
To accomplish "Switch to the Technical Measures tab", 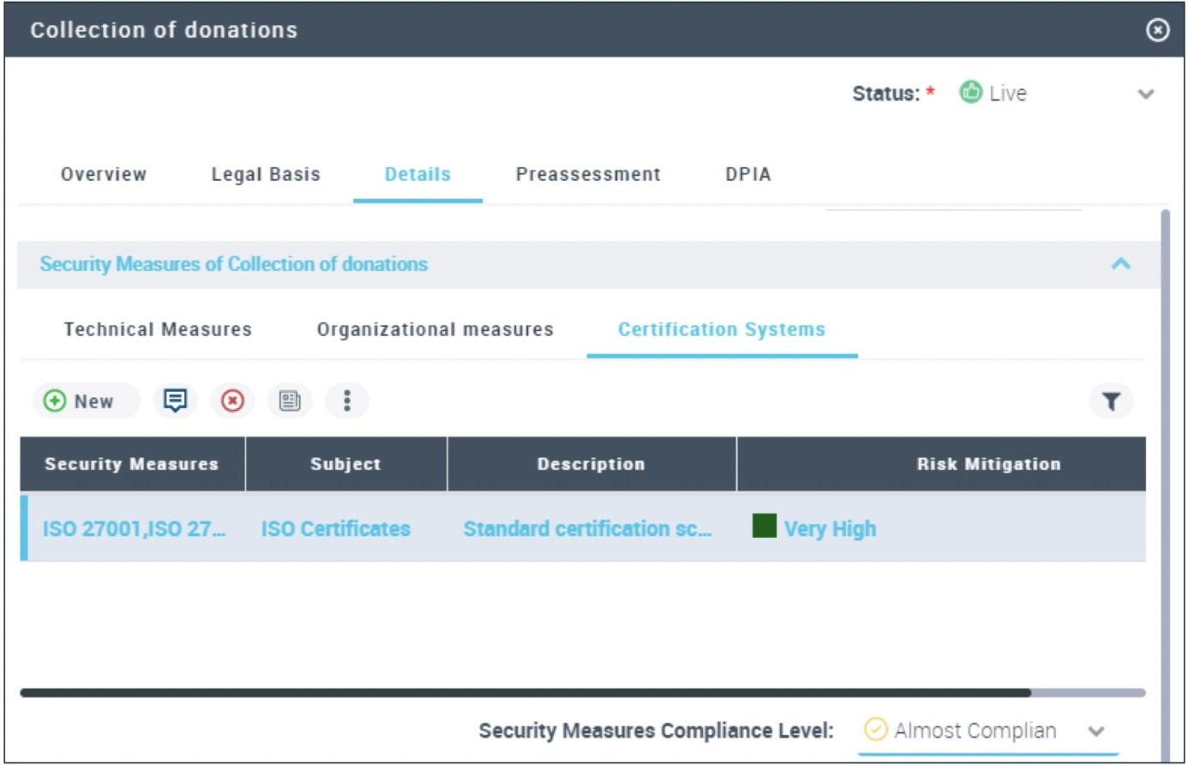I will [158, 329].
